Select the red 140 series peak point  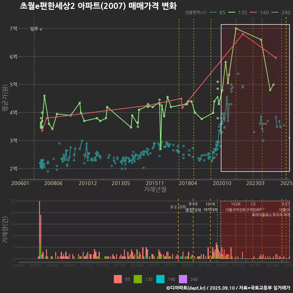point(243,34)
